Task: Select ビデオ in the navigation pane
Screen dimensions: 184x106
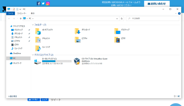Action: 15,45
